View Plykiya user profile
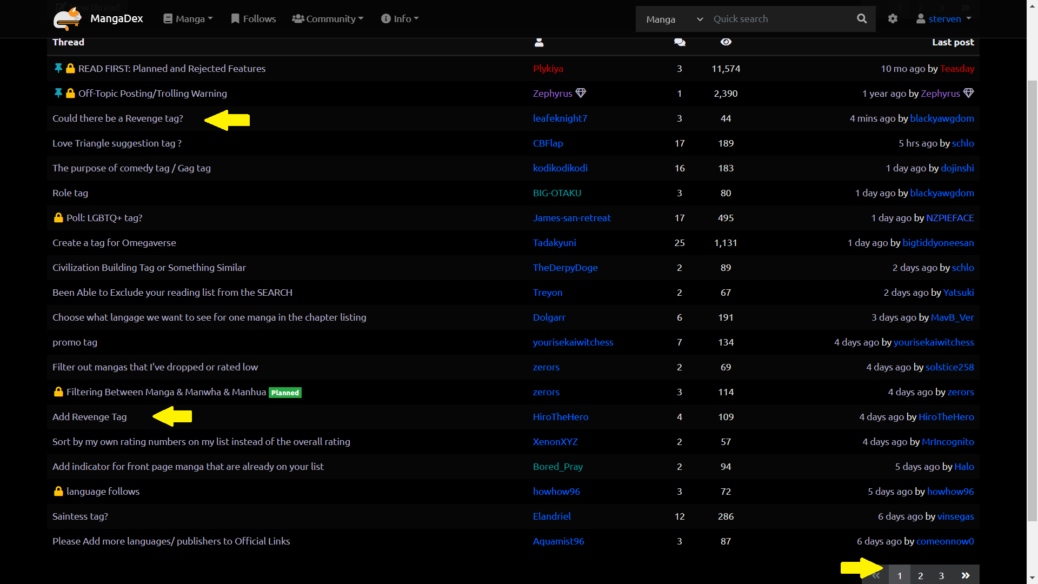The width and height of the screenshot is (1038, 584). pyautogui.click(x=548, y=69)
